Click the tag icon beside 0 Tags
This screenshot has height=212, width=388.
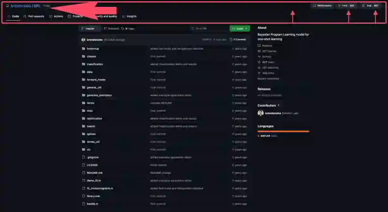123,28
